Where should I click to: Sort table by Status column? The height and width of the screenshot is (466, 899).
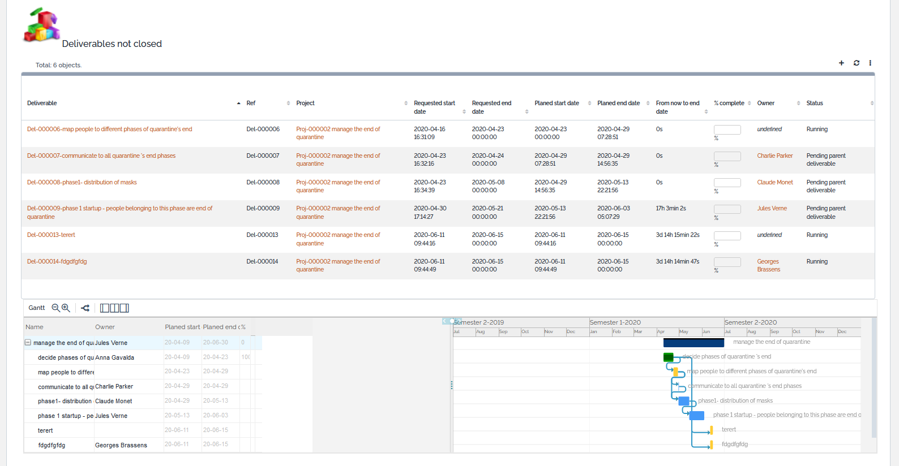pyautogui.click(x=815, y=103)
